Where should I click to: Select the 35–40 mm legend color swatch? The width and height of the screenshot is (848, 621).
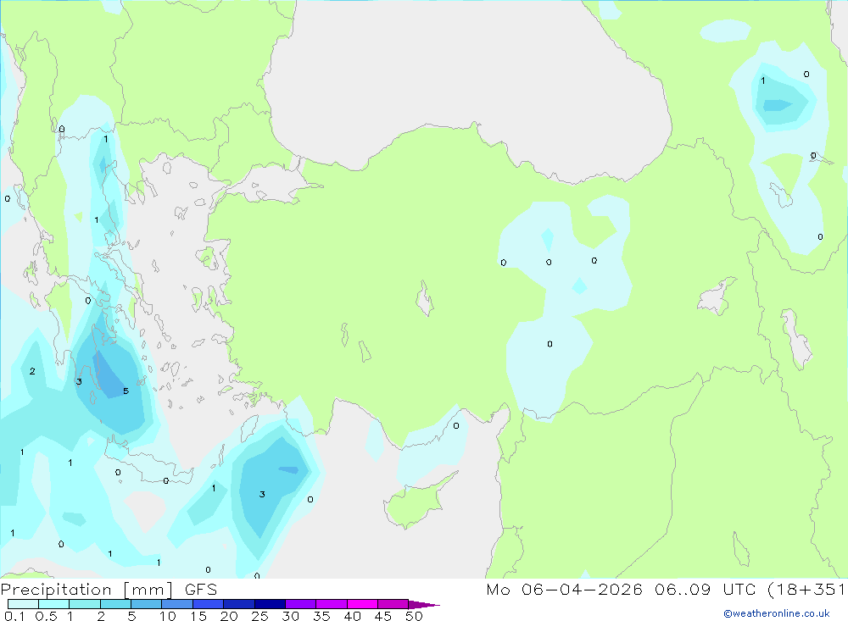click(x=332, y=604)
